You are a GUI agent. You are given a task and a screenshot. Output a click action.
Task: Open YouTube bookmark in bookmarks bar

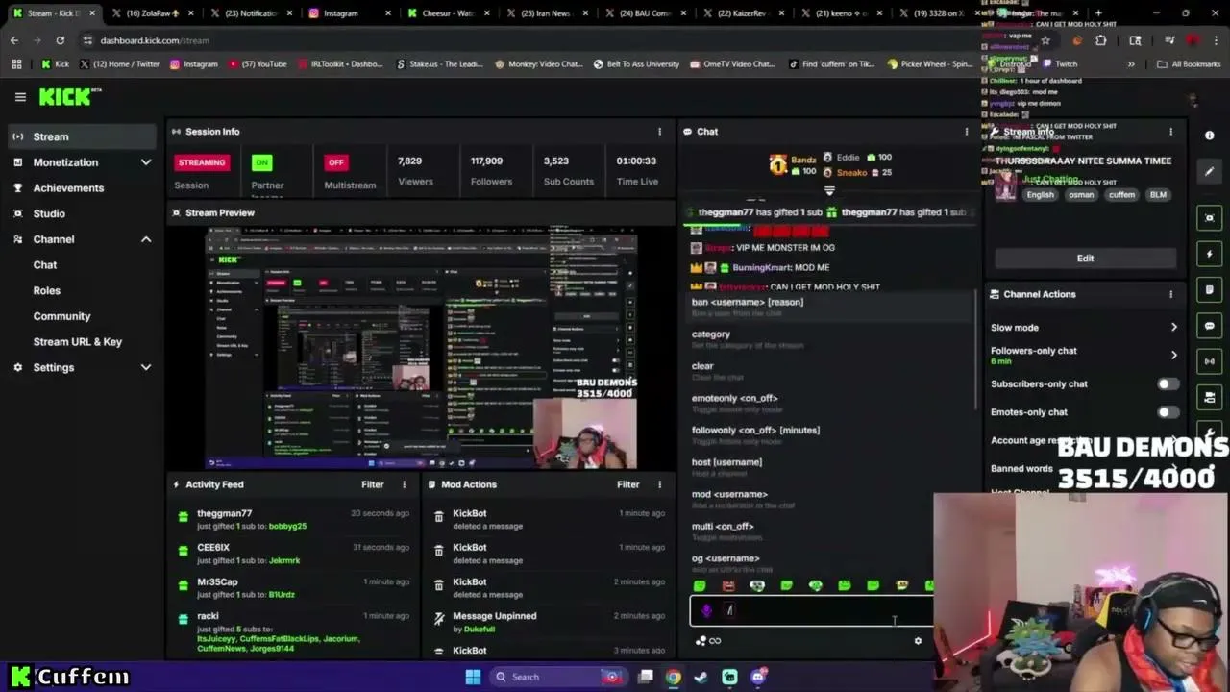click(258, 64)
